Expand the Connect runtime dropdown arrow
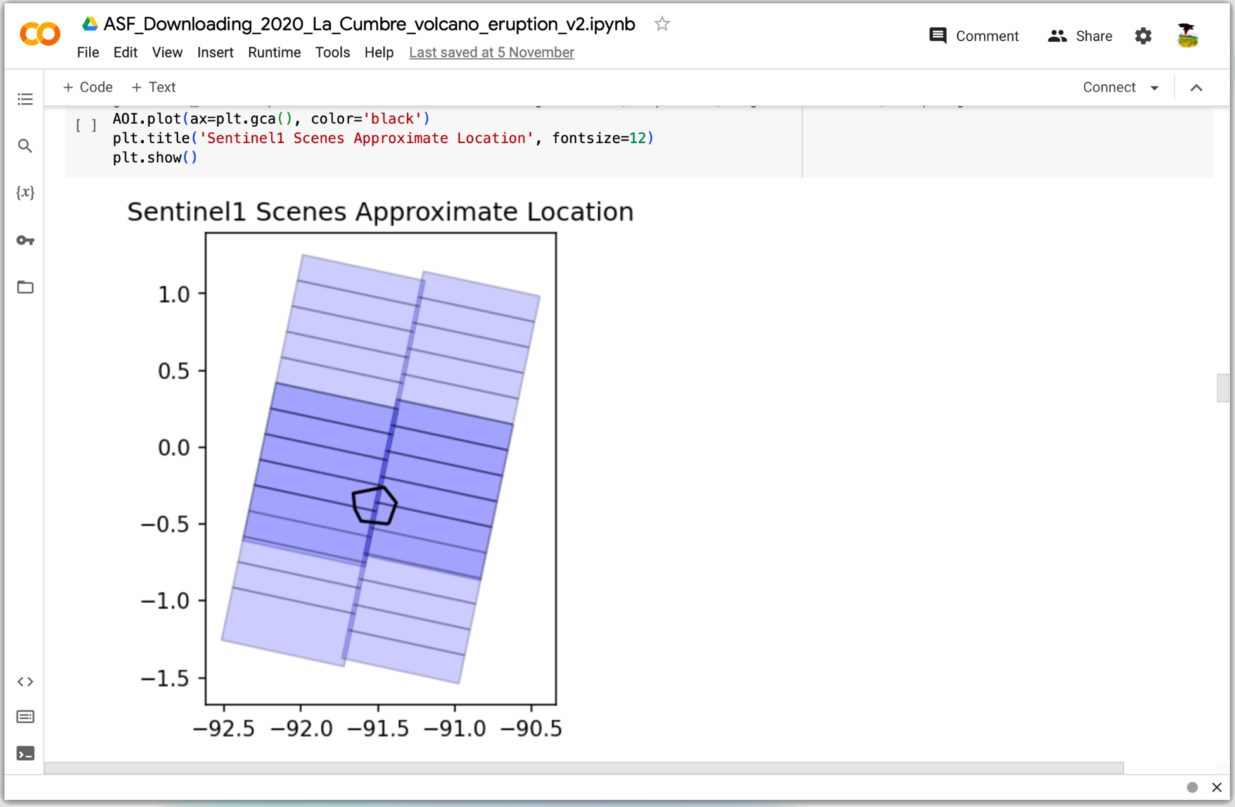Viewport: 1235px width, 807px height. [1155, 88]
